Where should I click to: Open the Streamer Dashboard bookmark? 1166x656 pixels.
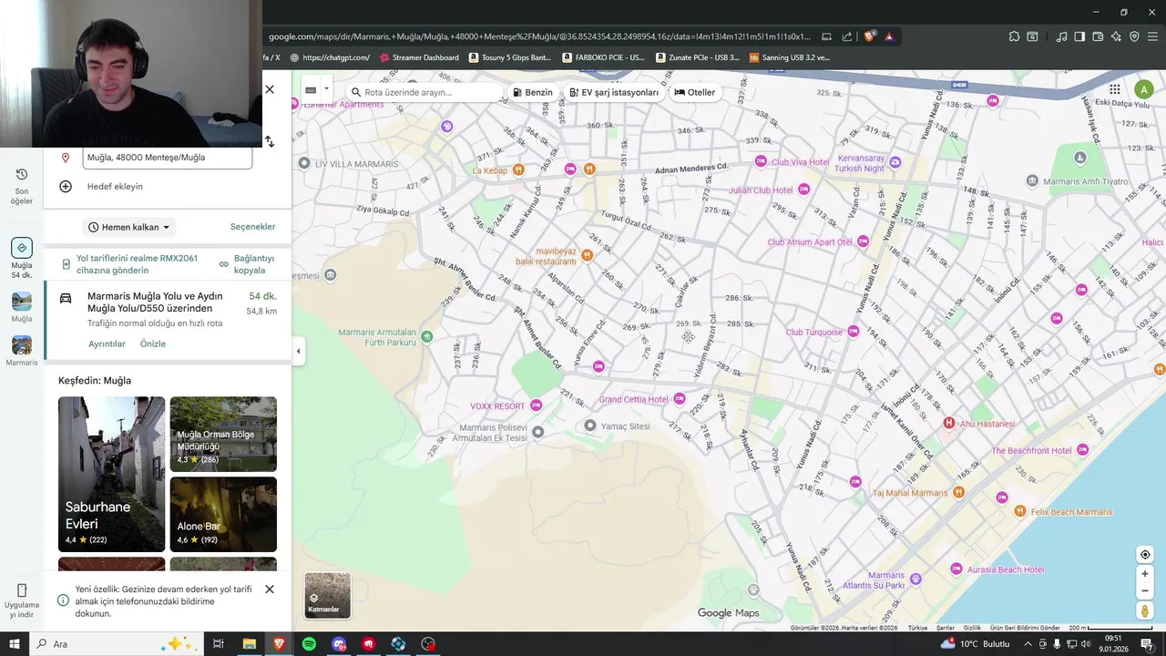(419, 57)
